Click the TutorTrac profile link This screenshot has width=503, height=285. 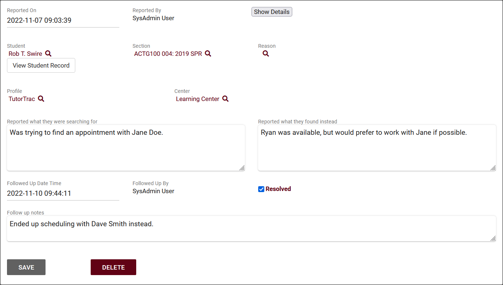click(22, 99)
